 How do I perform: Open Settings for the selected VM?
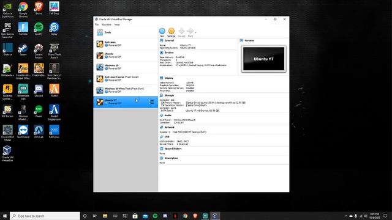pyautogui.click(x=171, y=32)
